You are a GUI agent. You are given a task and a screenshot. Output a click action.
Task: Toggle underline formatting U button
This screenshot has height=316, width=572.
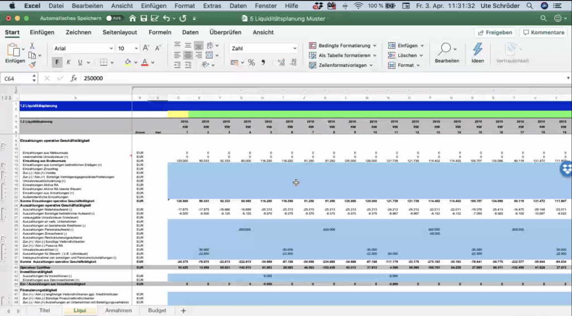tap(80, 63)
